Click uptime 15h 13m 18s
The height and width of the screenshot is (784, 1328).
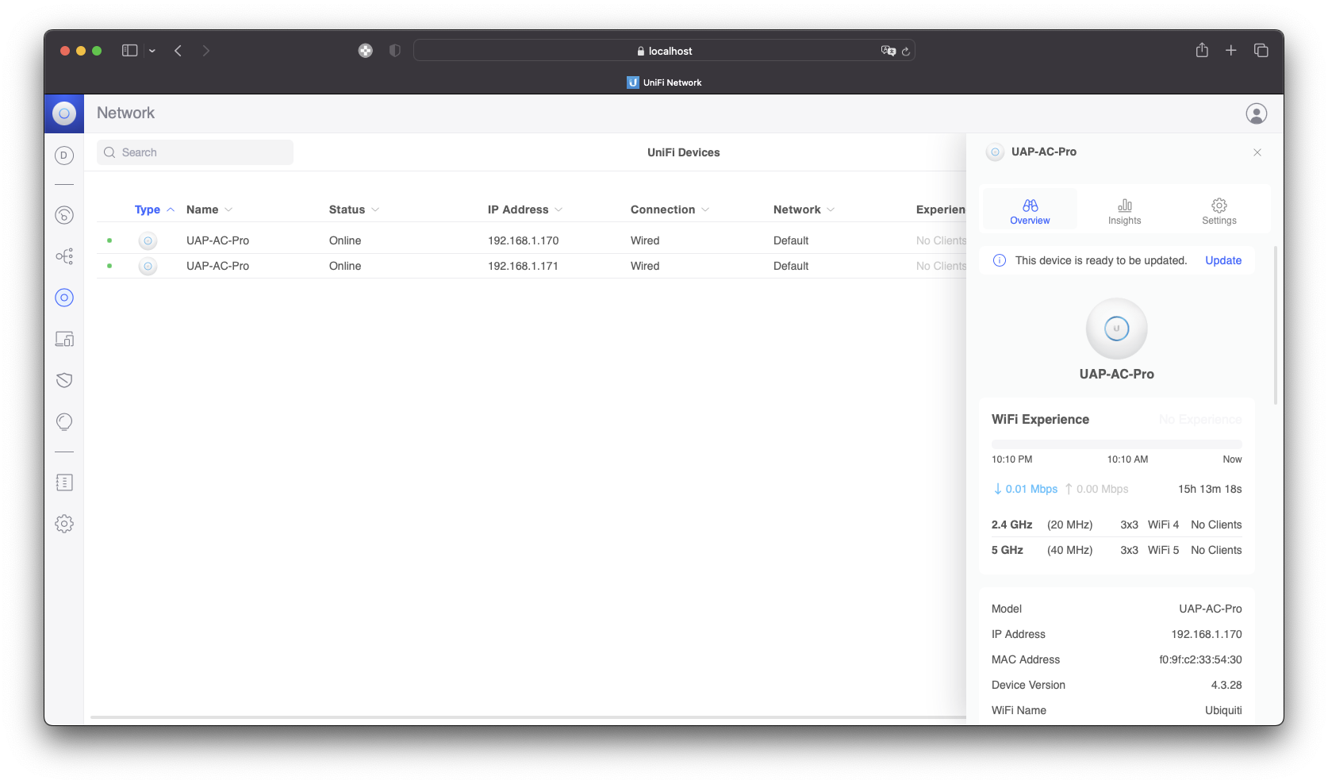coord(1210,489)
